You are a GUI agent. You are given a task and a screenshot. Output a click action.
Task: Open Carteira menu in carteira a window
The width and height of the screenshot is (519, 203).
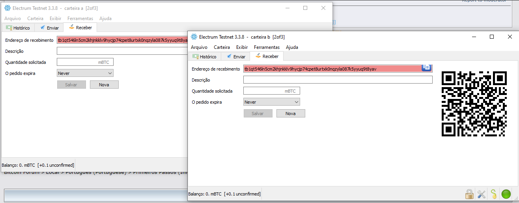tap(35, 19)
